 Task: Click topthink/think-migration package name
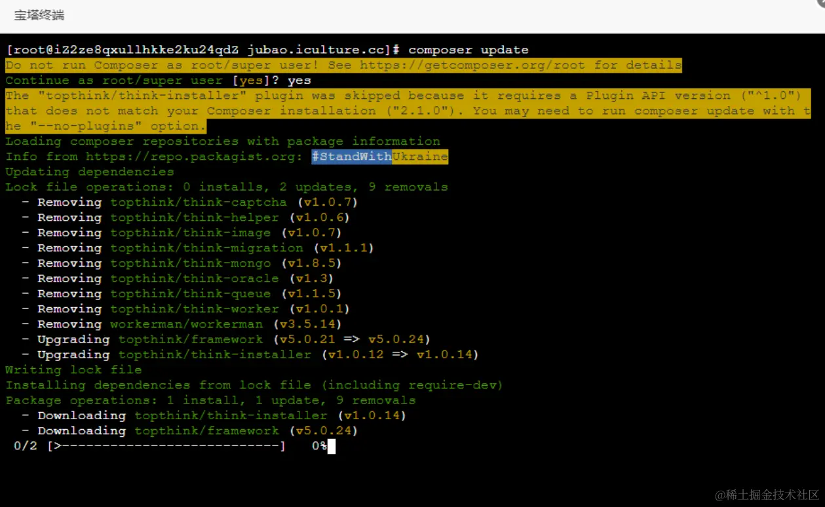point(206,248)
